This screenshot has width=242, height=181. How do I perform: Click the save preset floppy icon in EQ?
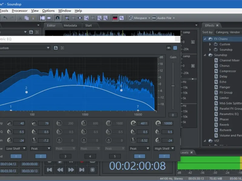(56, 48)
